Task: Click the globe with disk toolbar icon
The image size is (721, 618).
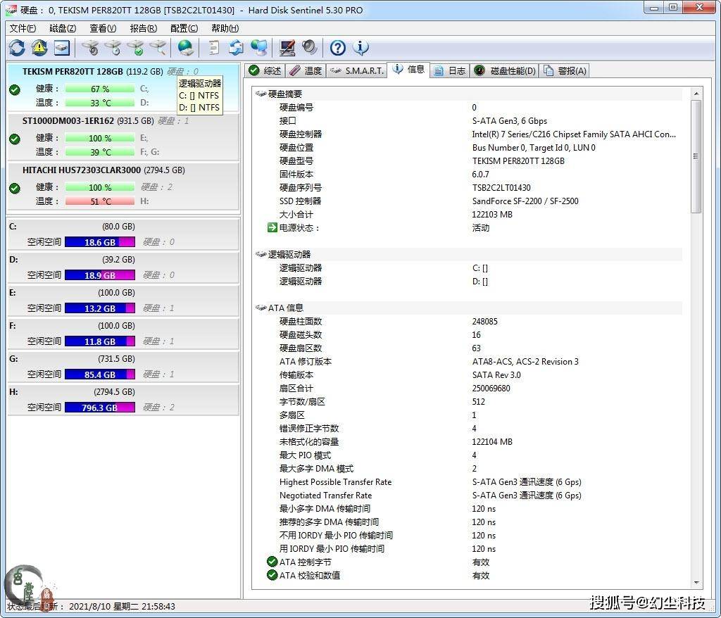Action: [x=185, y=48]
